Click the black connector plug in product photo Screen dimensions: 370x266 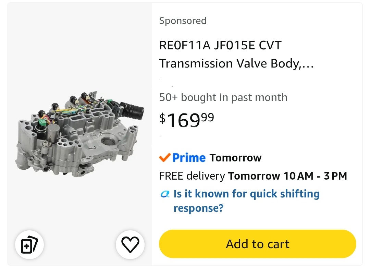pyautogui.click(x=132, y=111)
